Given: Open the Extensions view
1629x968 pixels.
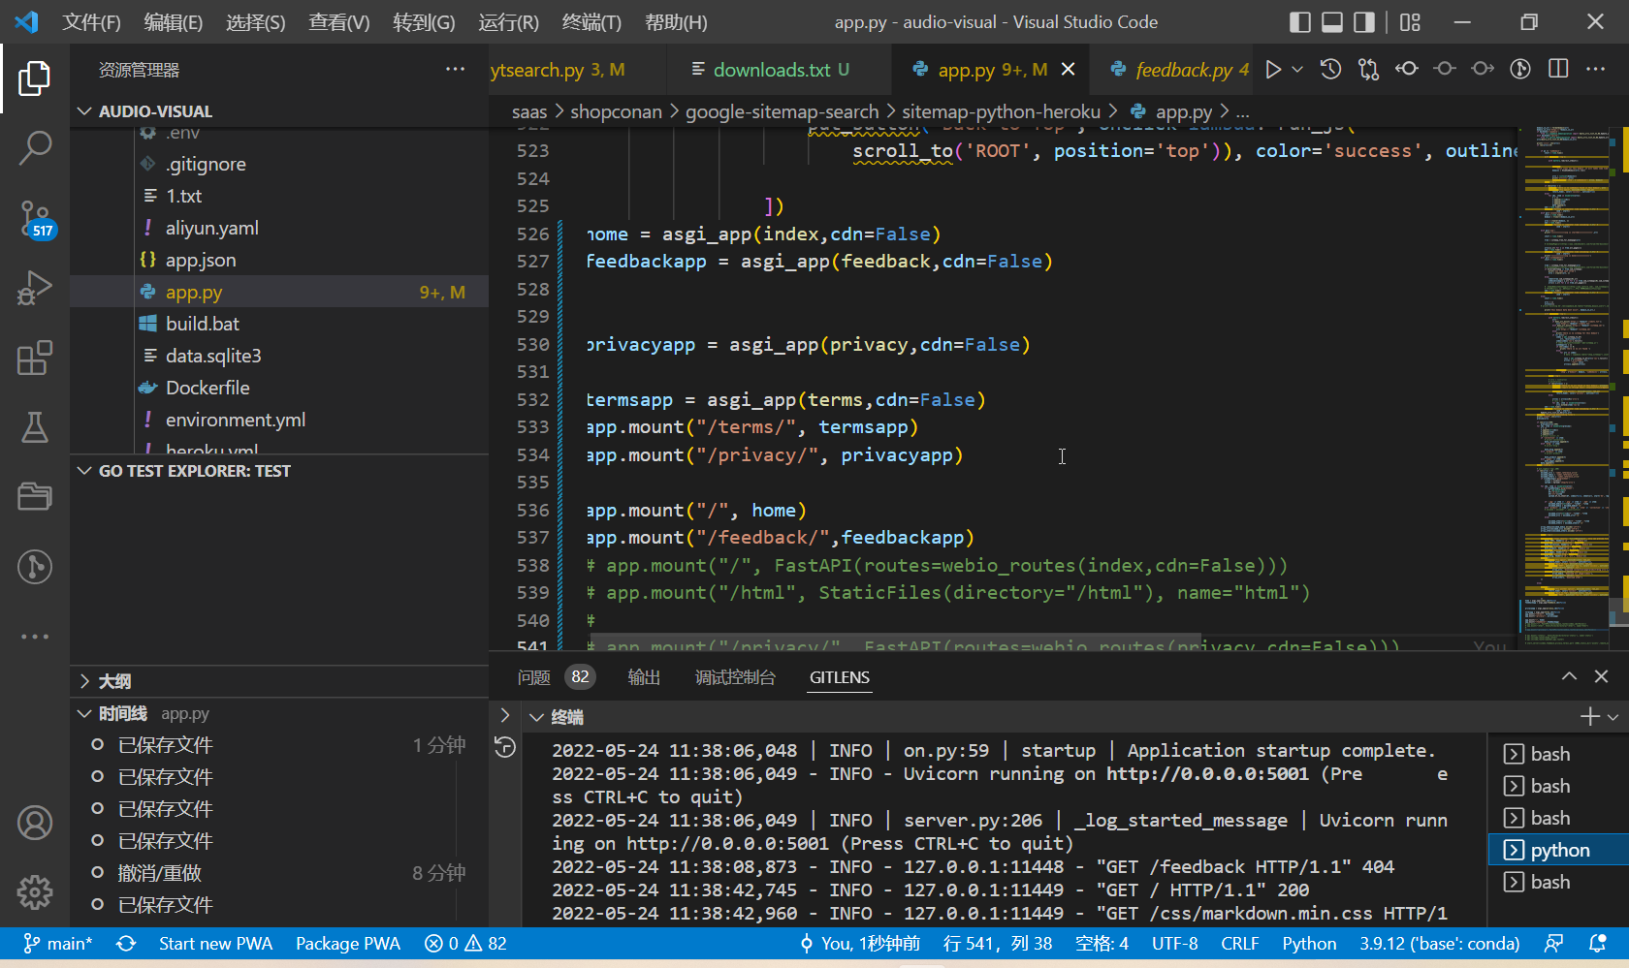Looking at the screenshot, I should click(x=35, y=359).
